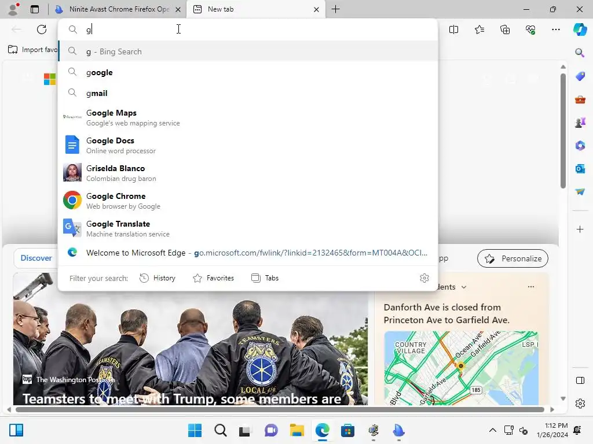Image resolution: width=593 pixels, height=444 pixels.
Task: Open Settings and more ellipsis menu
Action: [555, 29]
